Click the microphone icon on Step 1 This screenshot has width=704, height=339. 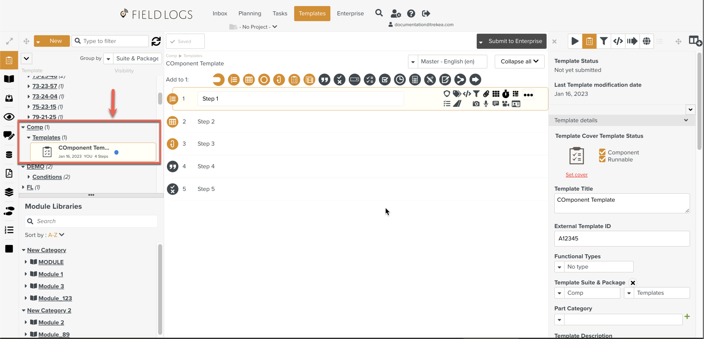click(486, 104)
